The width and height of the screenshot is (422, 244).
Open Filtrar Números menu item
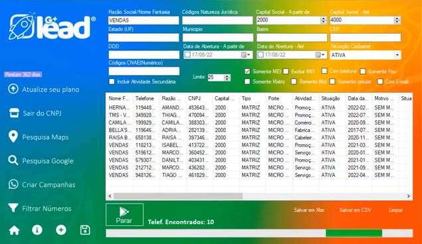tap(47, 209)
